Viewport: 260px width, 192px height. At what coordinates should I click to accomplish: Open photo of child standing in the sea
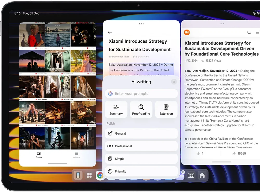click(58, 35)
